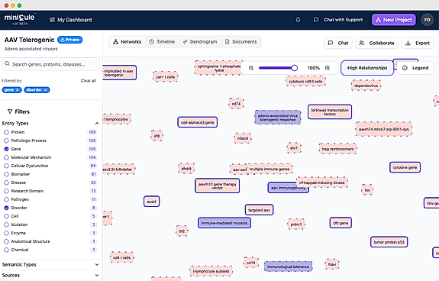Click the Chat with Support speech icon
This screenshot has height=281, width=439.
pos(316,20)
